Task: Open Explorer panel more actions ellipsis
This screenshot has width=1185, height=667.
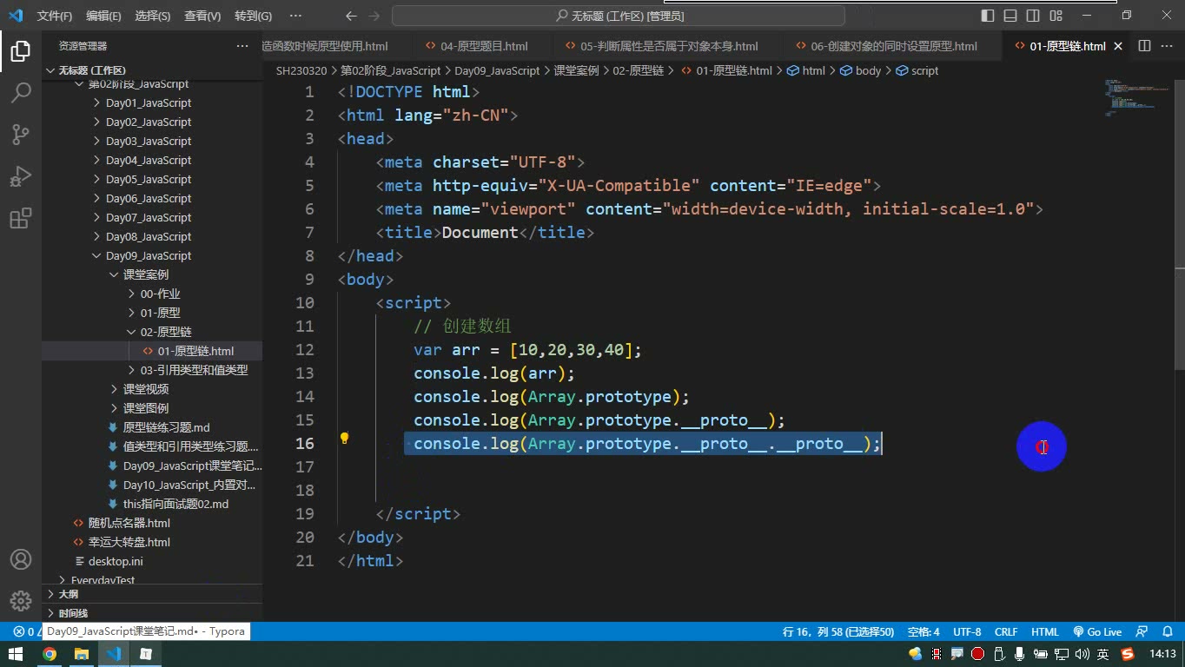Action: (x=242, y=46)
